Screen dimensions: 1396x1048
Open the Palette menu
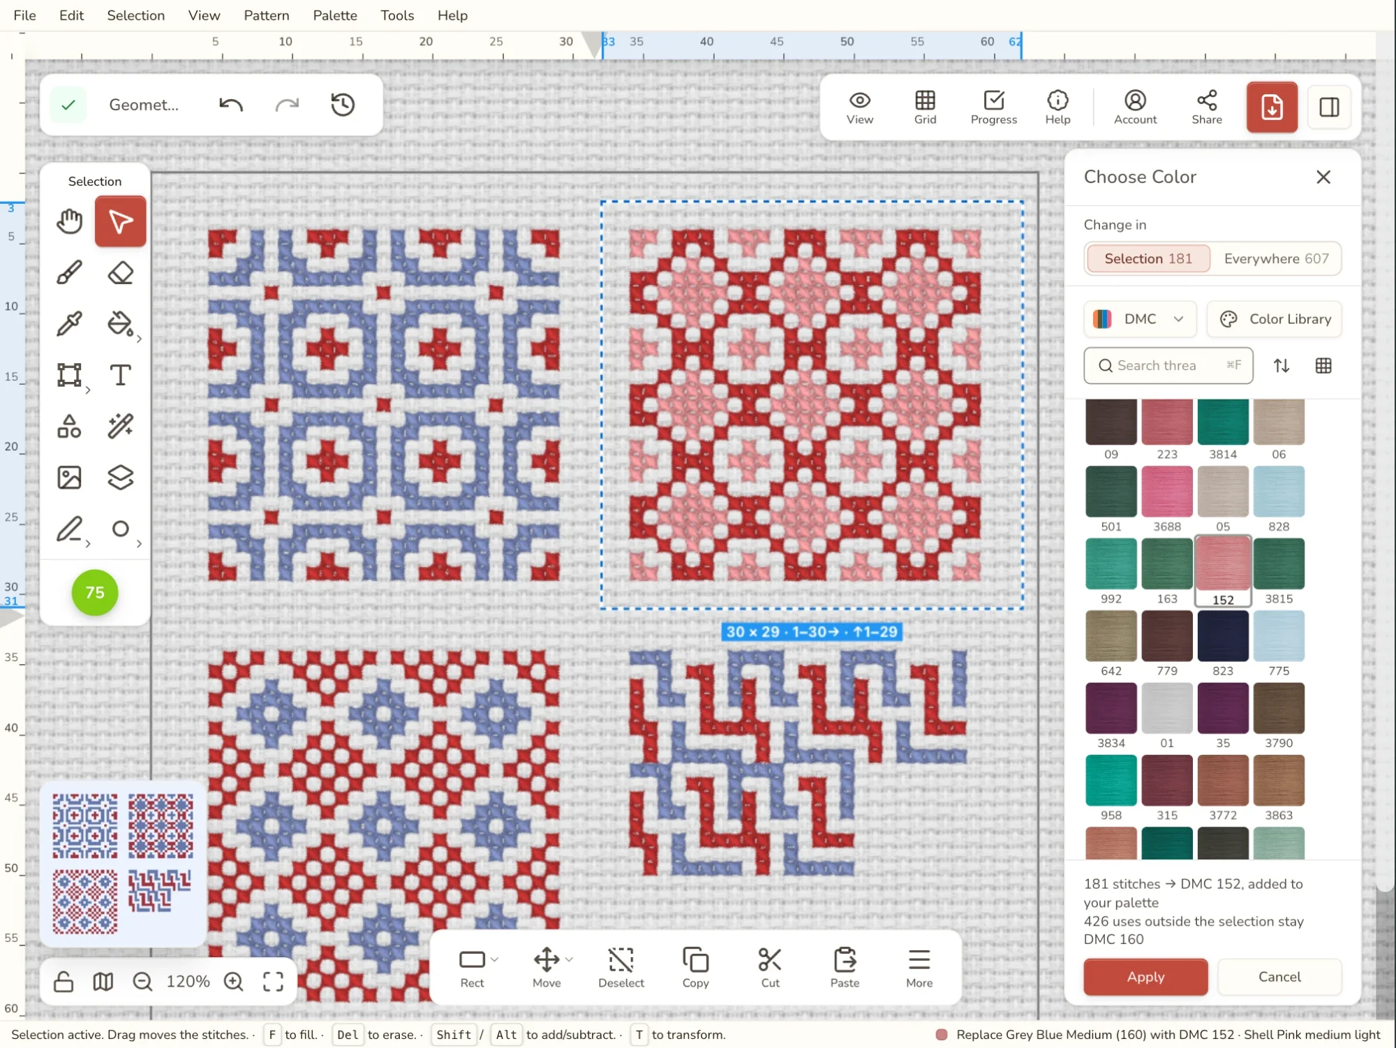pos(334,15)
